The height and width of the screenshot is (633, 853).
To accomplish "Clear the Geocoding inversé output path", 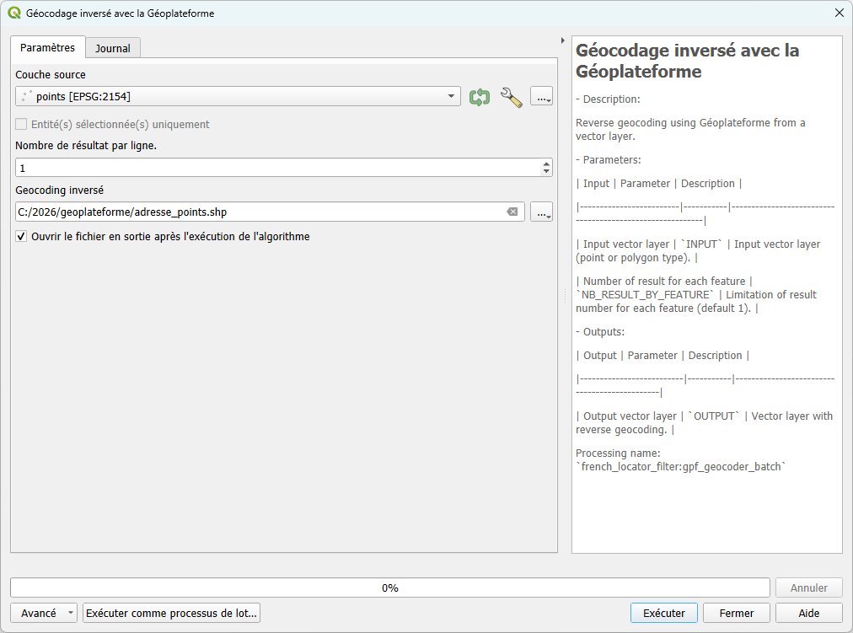I will pos(512,212).
